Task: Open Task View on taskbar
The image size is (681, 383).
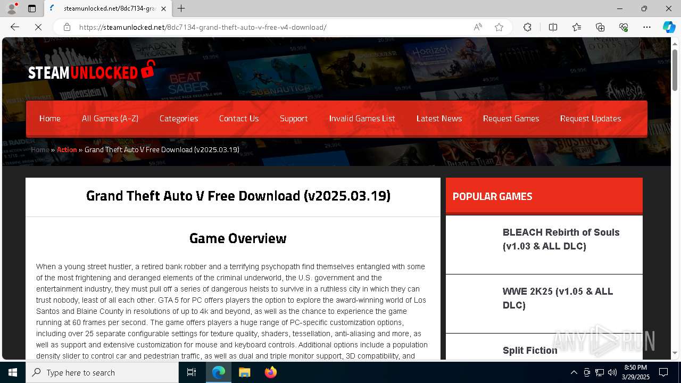Action: (192, 372)
